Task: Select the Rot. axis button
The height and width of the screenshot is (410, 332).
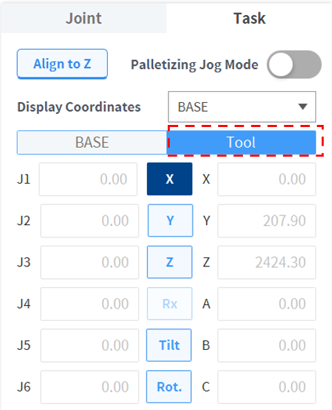Action: point(169,387)
